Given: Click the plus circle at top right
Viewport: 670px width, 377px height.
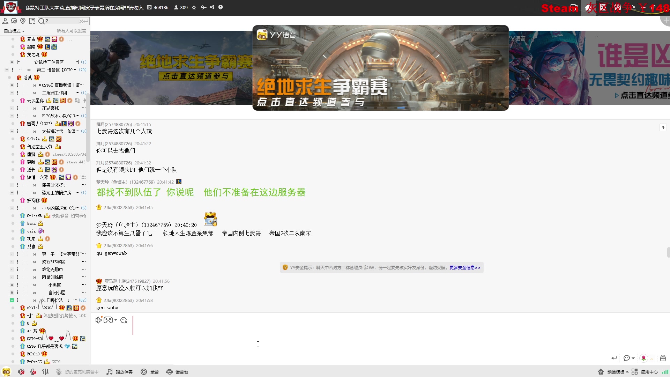Looking at the screenshot, I should tap(666, 20).
